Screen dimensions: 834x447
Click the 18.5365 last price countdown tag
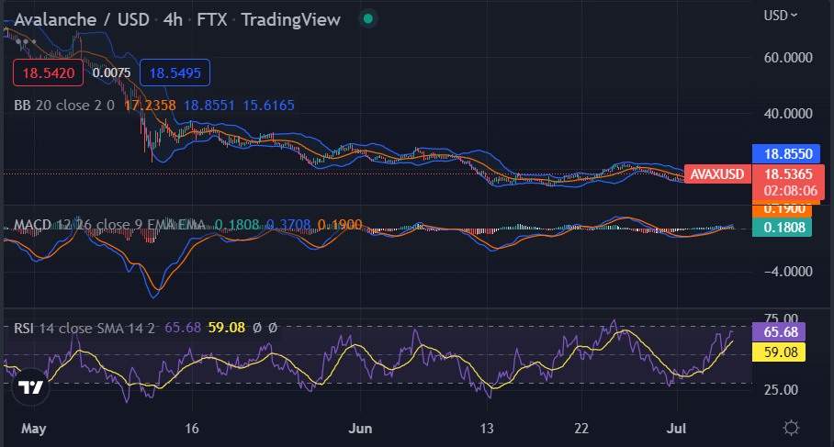[x=788, y=183]
